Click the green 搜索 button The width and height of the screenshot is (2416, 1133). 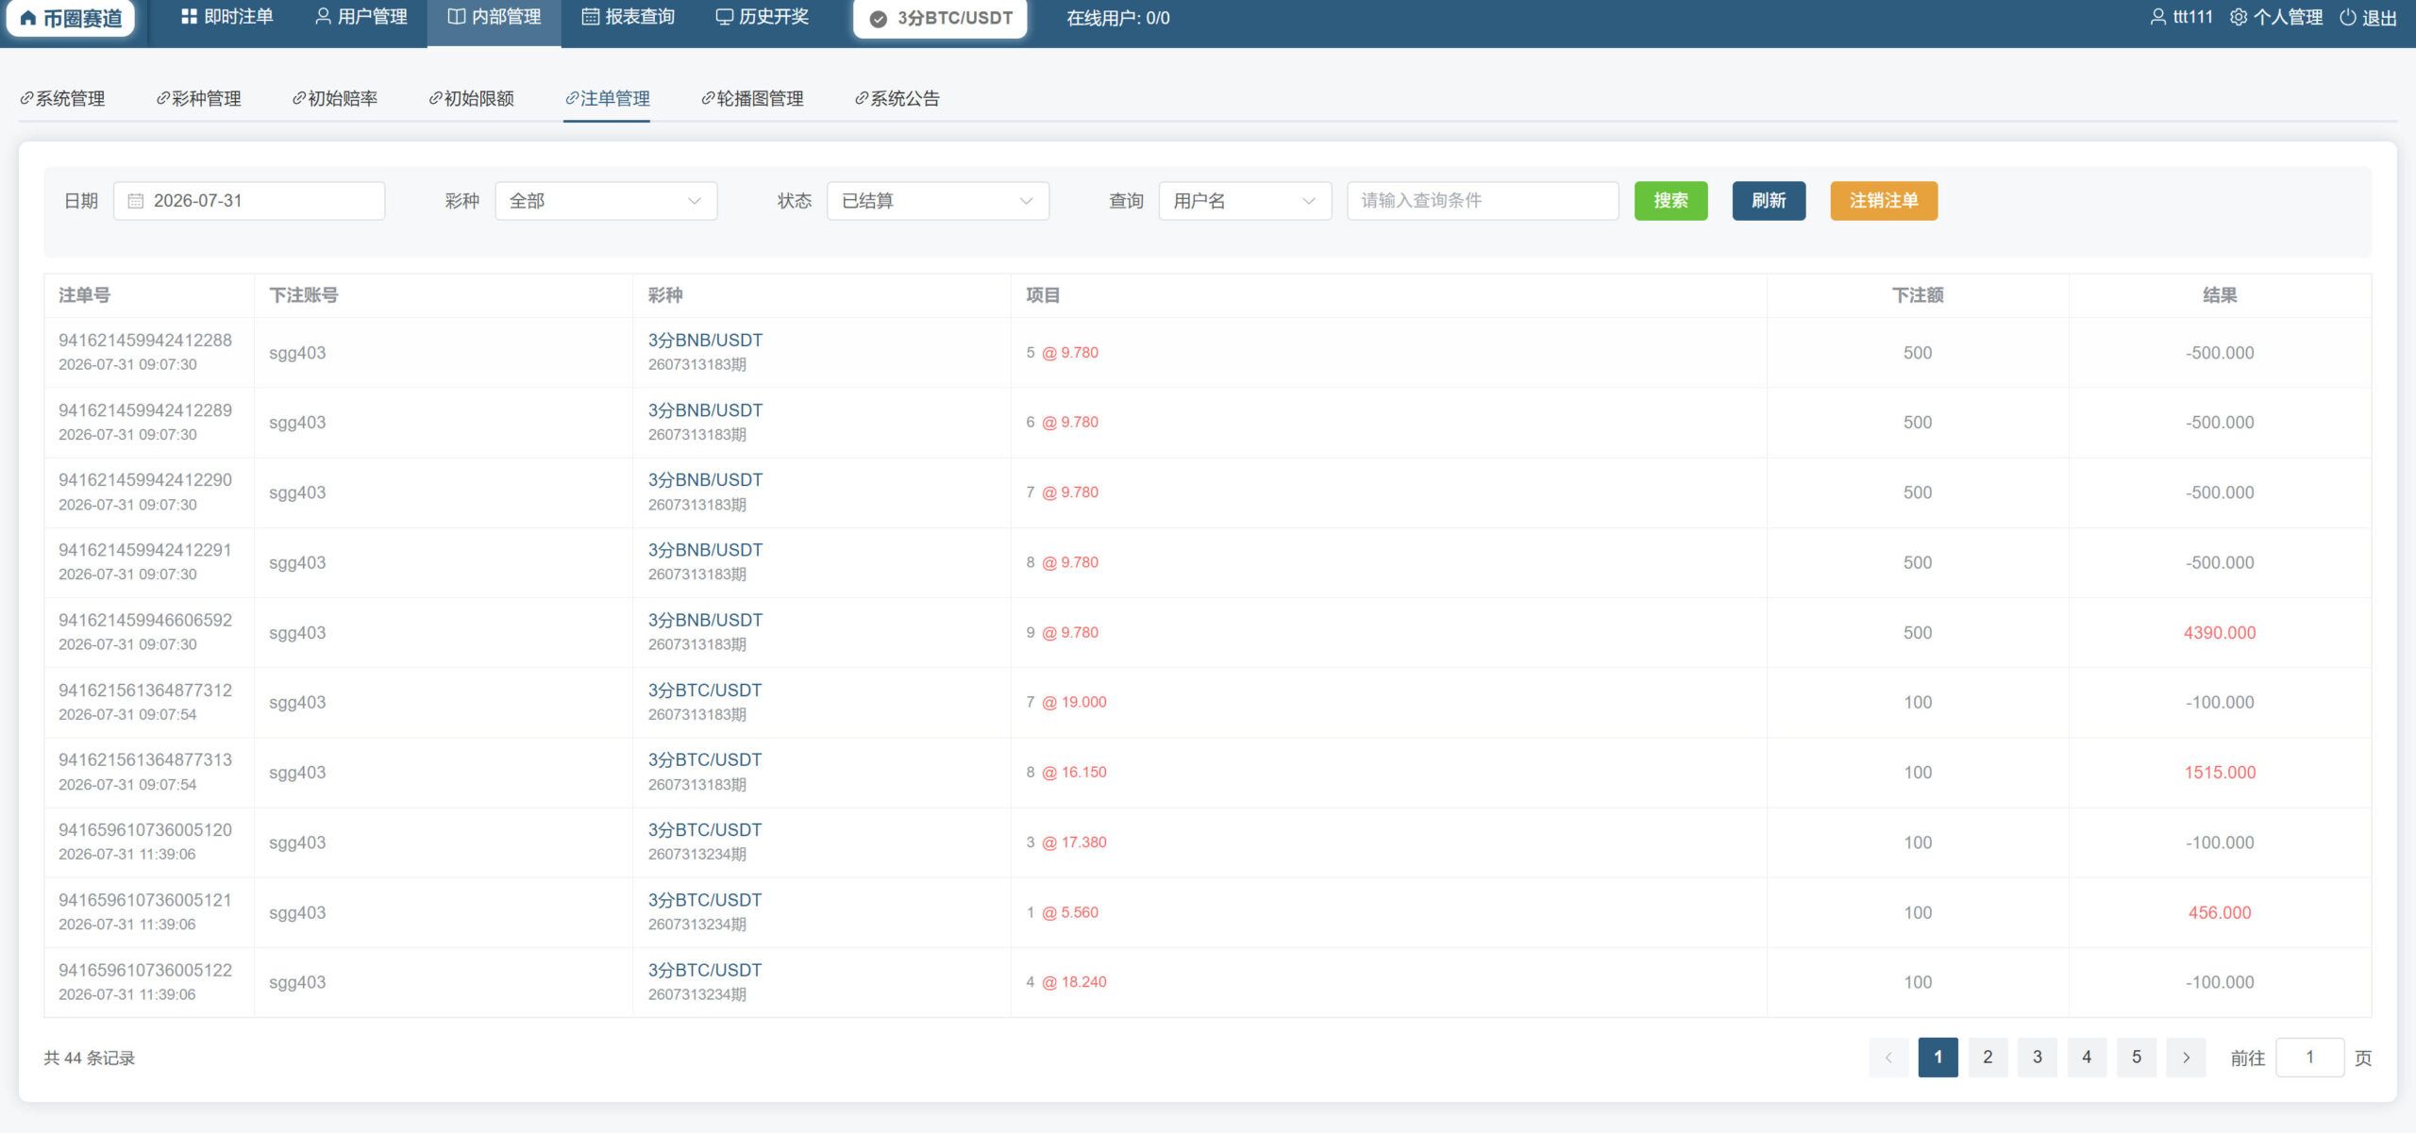(x=1670, y=201)
